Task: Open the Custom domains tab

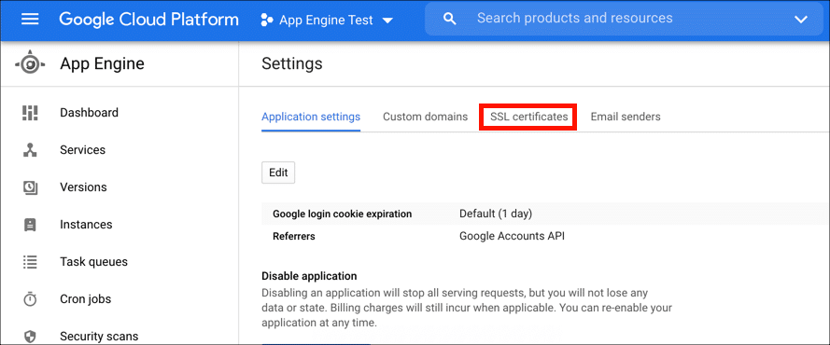Action: click(x=425, y=117)
